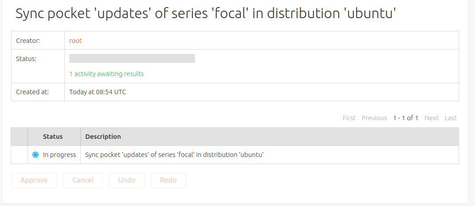Click the activity status progress bar

click(x=132, y=58)
